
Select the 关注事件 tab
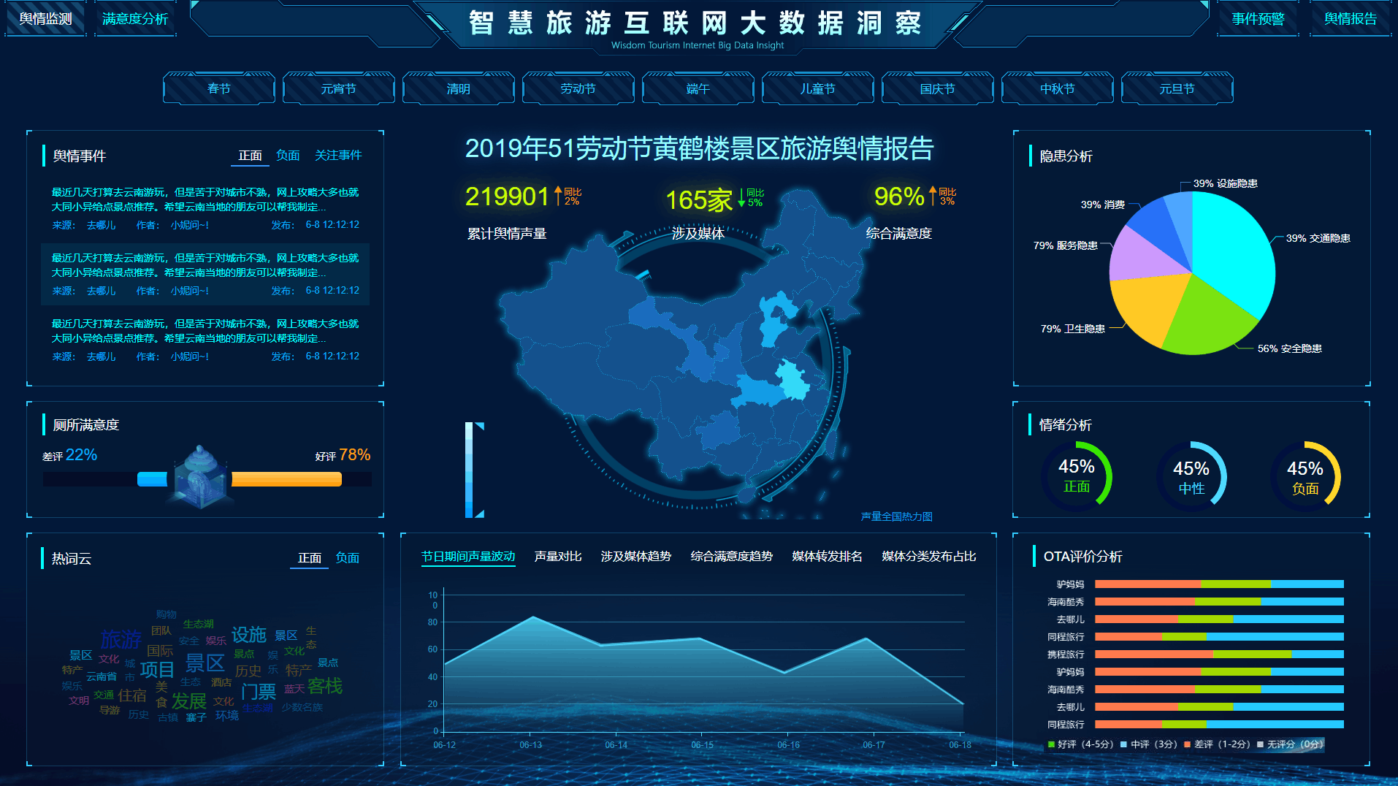[338, 156]
